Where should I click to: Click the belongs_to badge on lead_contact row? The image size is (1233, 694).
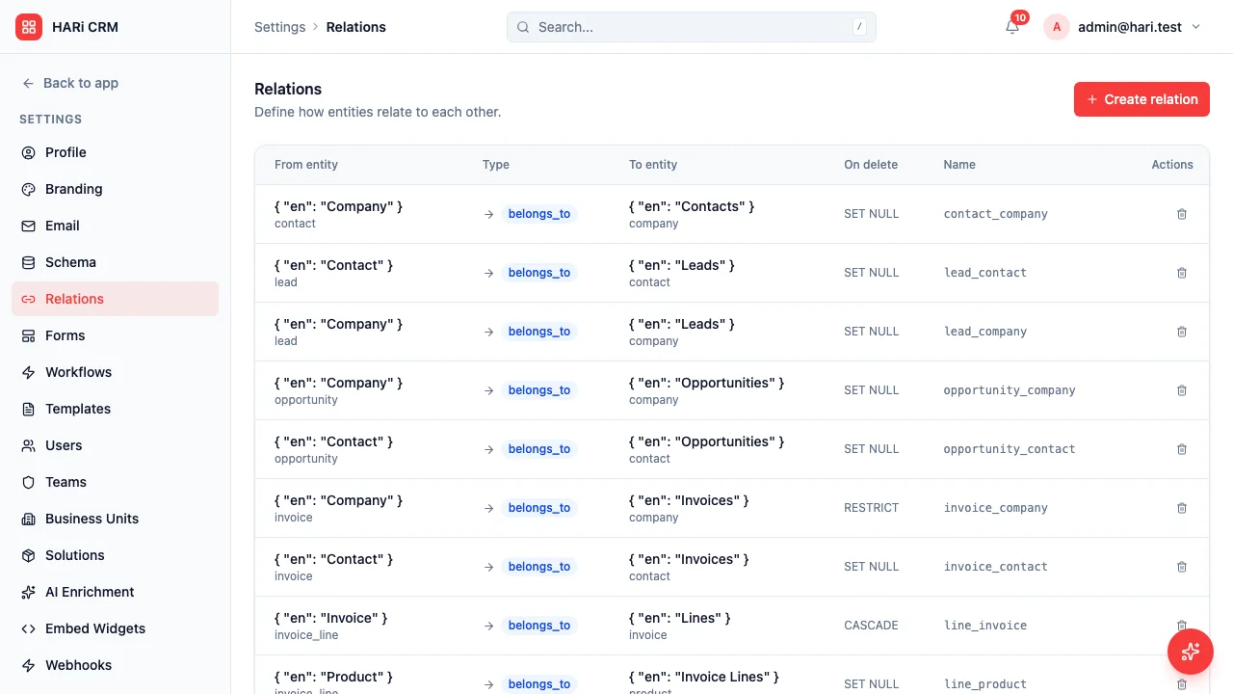pyautogui.click(x=539, y=273)
